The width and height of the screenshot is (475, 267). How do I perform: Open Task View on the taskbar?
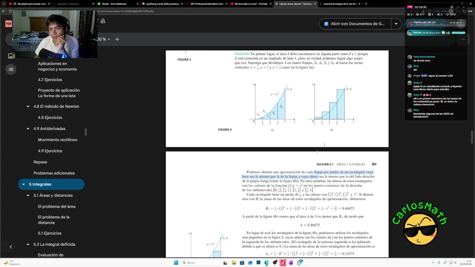point(225,263)
